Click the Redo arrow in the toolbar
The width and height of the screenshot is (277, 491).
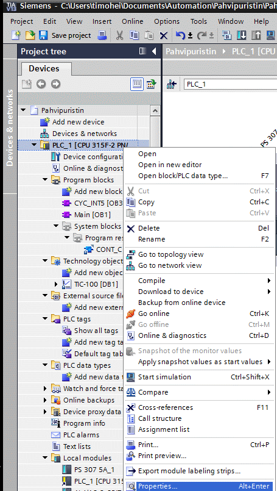202,35
